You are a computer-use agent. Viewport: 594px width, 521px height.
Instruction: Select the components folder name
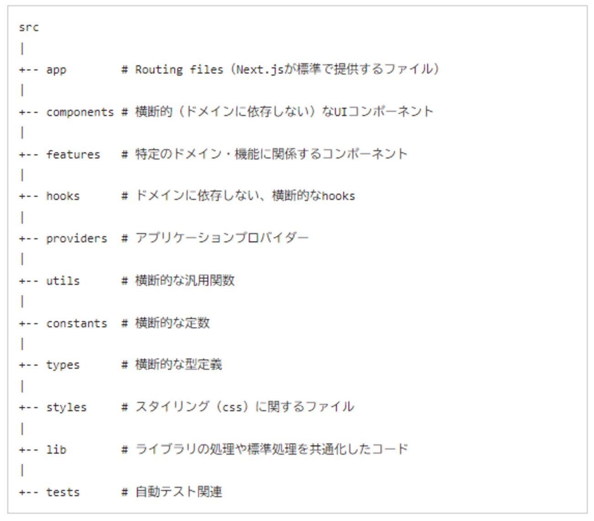80,112
